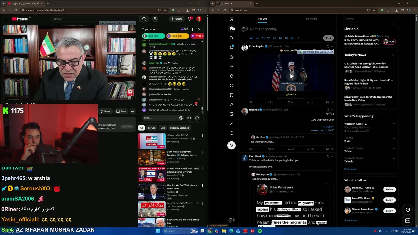The height and width of the screenshot is (235, 418).
Task: Open Hannity Fox News video thumbnail
Action: [x=152, y=192]
